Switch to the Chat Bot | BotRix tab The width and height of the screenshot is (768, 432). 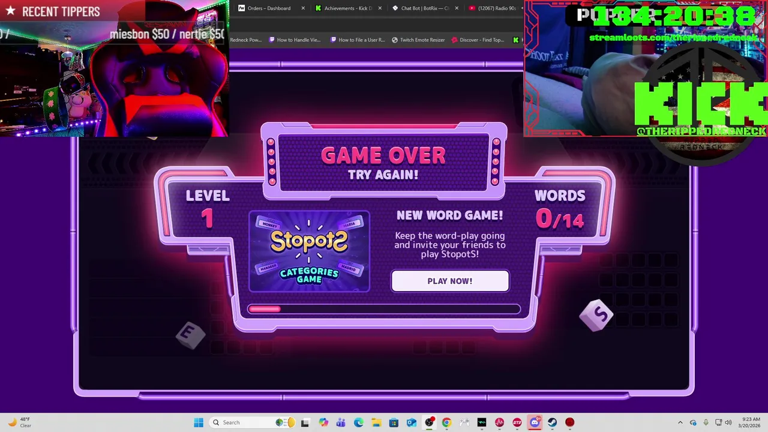(x=425, y=8)
